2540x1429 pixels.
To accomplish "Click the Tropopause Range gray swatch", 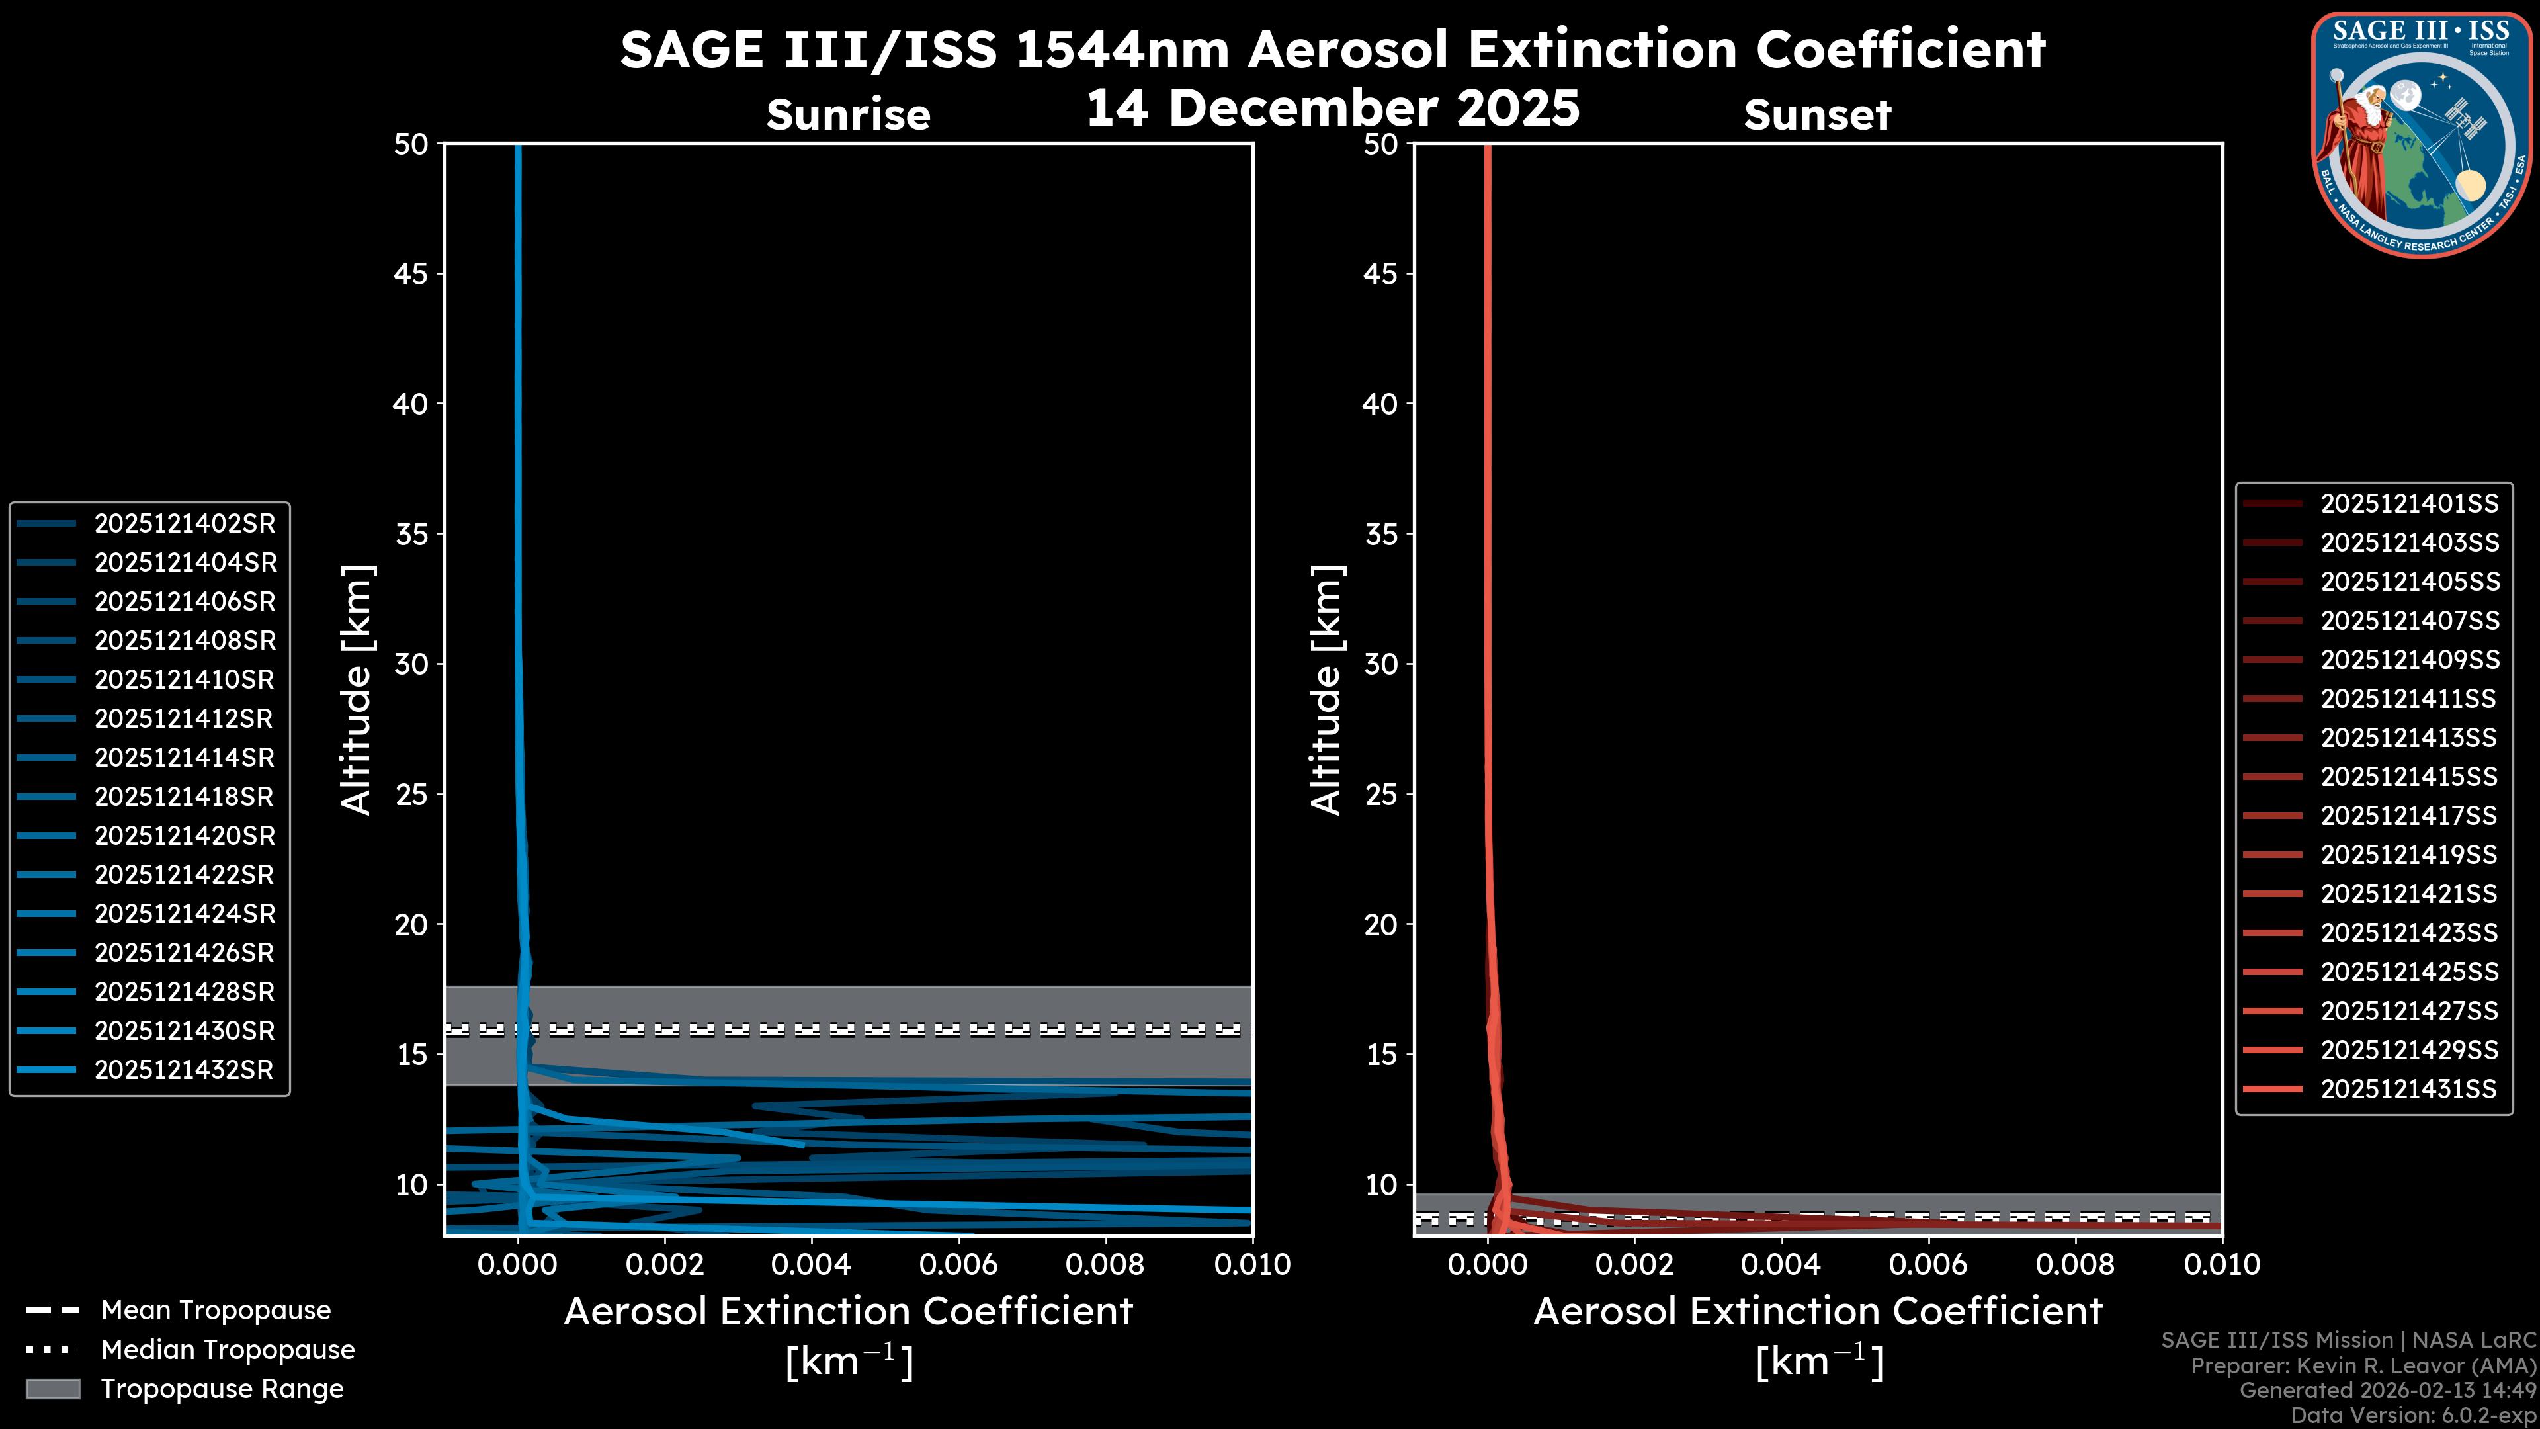I will click(52, 1389).
